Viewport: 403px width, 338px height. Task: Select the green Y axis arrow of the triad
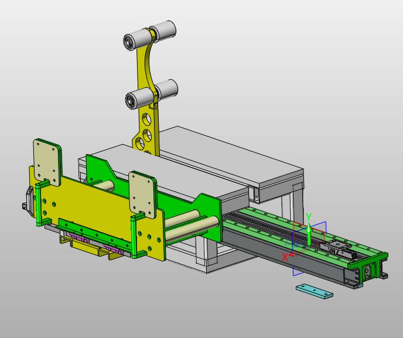[309, 234]
